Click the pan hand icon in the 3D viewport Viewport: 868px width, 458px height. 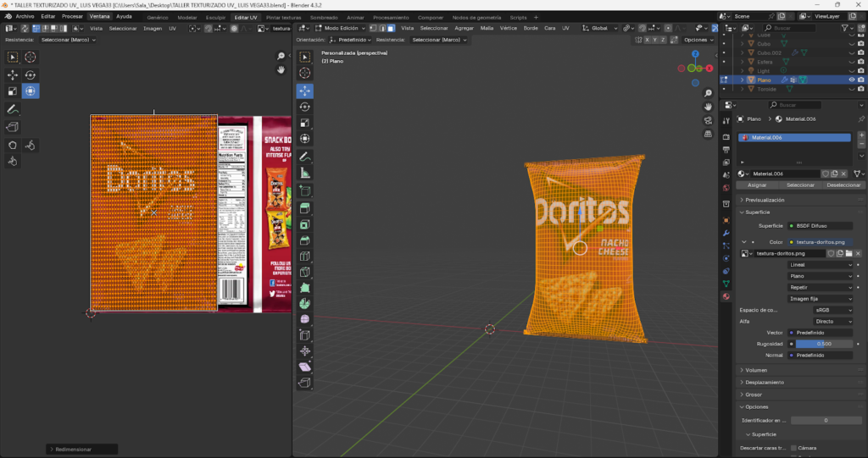pyautogui.click(x=708, y=107)
